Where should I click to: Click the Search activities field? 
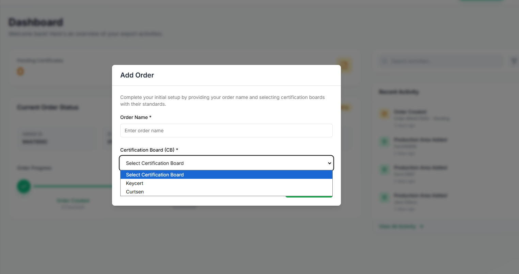click(x=441, y=61)
